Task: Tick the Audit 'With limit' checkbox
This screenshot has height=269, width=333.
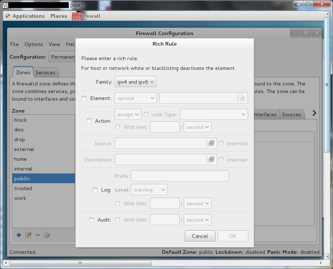Action: click(118, 220)
